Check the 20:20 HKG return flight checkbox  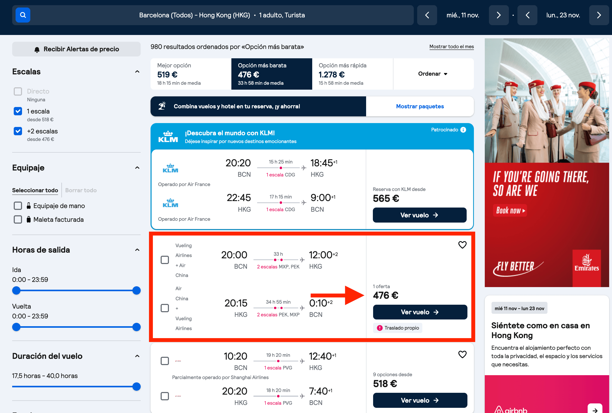(x=165, y=396)
